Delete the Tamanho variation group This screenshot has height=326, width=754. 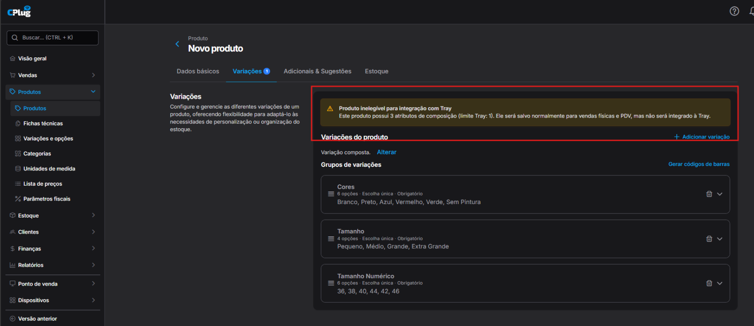709,239
